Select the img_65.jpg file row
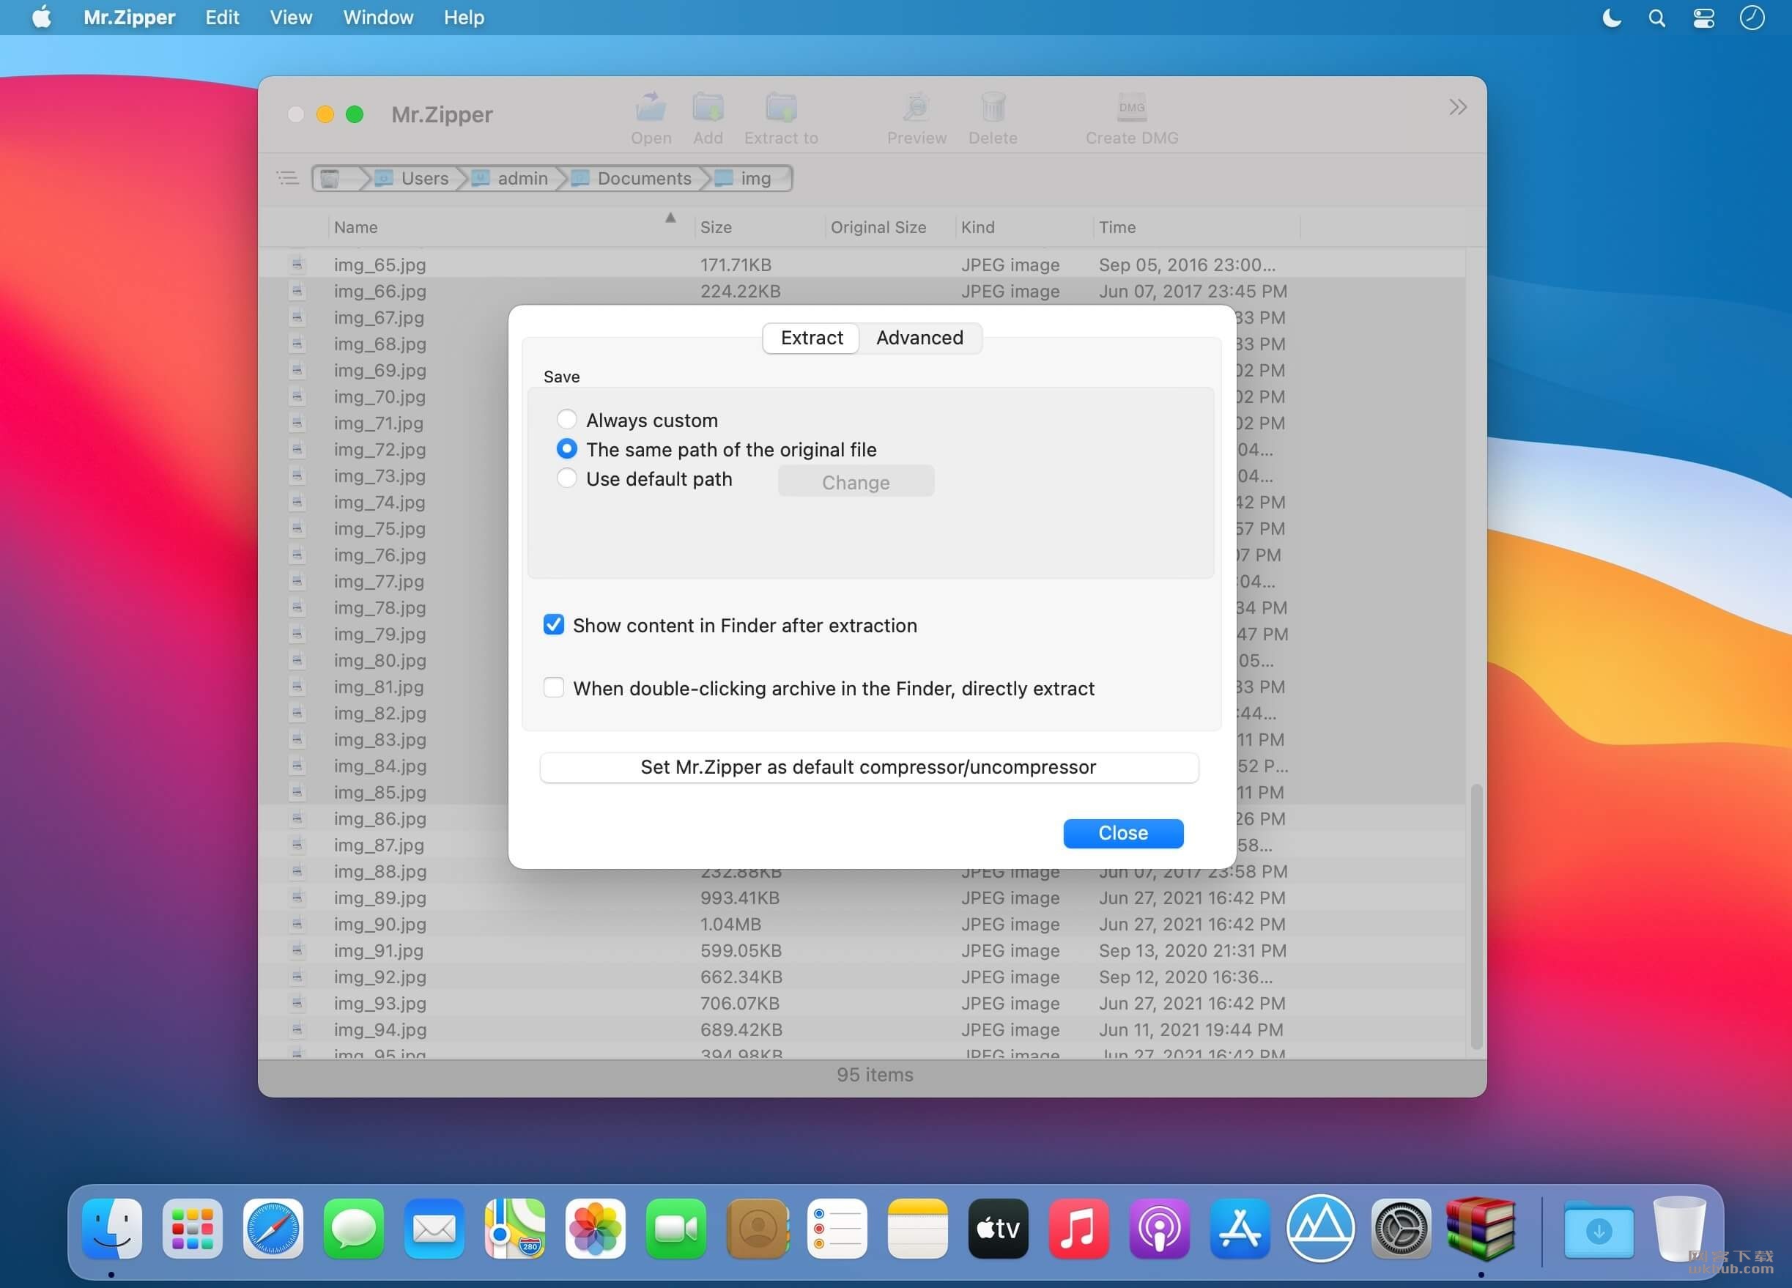This screenshot has width=1792, height=1288. [862, 264]
